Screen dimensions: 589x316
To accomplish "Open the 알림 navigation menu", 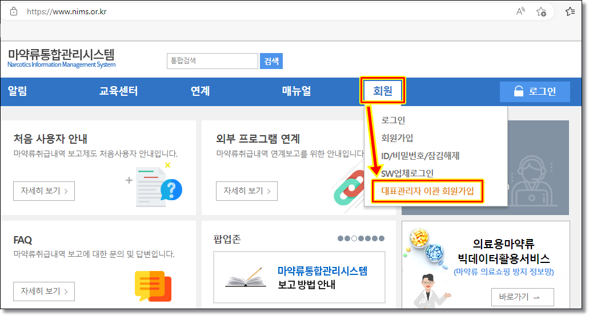I will (x=17, y=91).
